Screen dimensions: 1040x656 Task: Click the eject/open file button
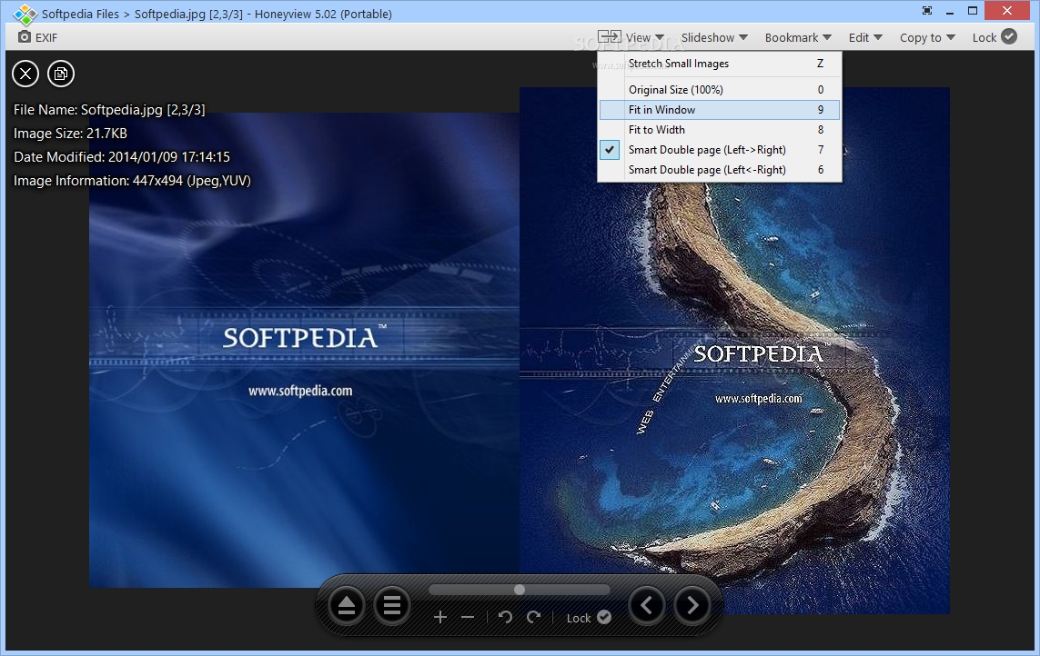[347, 605]
